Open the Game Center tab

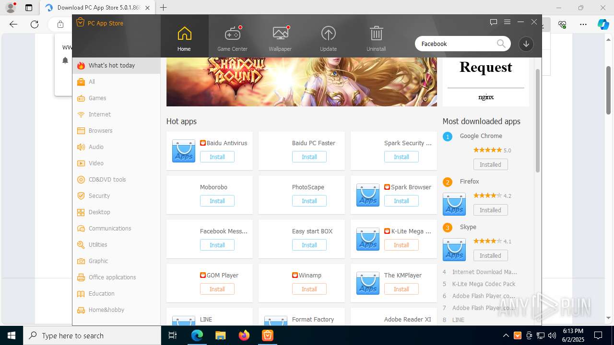[x=232, y=38]
